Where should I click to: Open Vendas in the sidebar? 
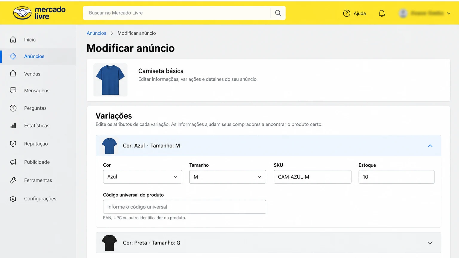tap(32, 74)
